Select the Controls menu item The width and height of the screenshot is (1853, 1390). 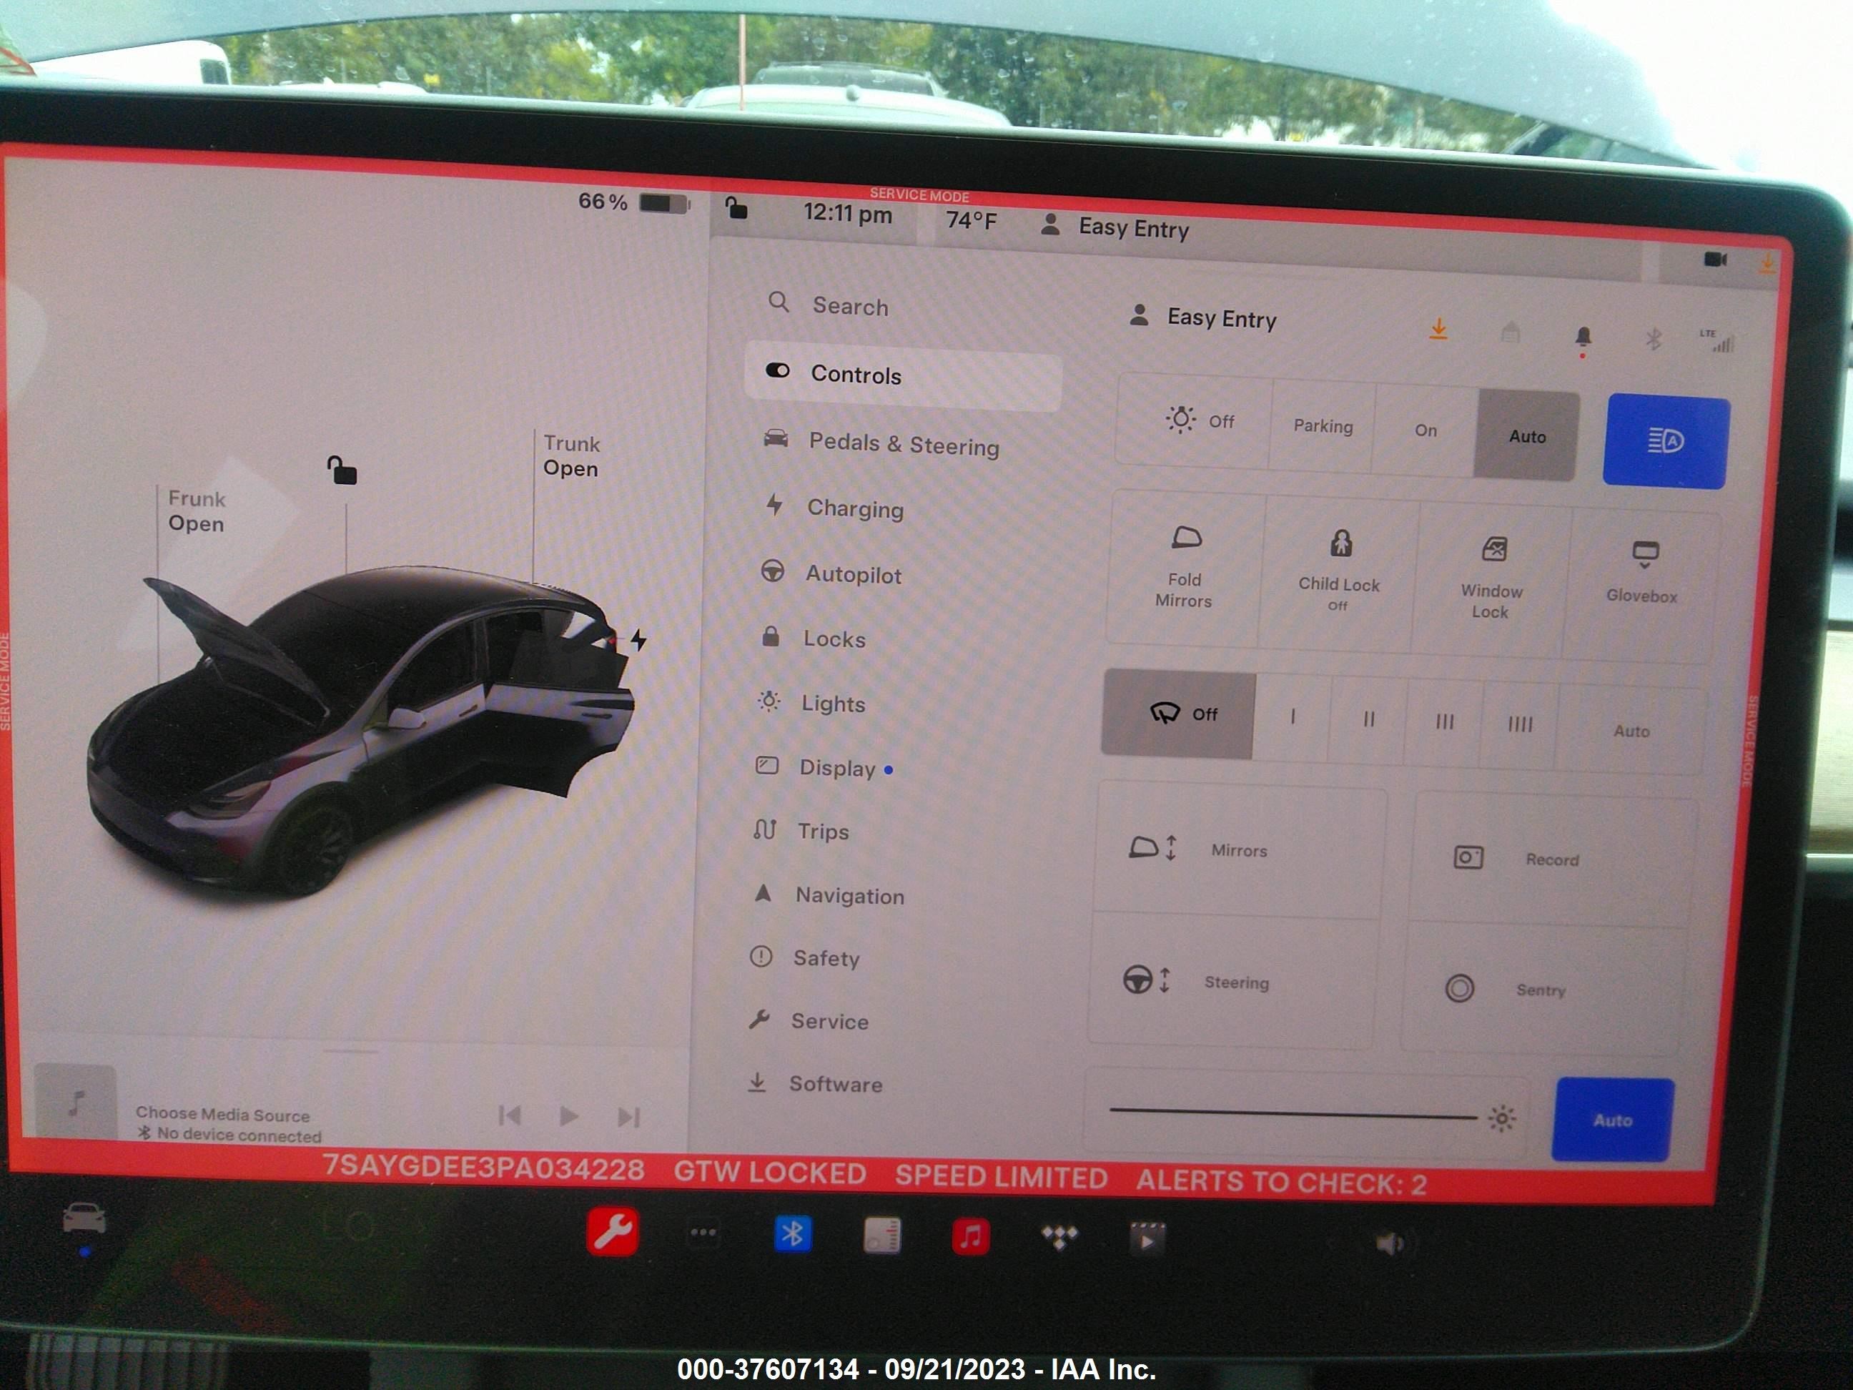click(x=903, y=375)
